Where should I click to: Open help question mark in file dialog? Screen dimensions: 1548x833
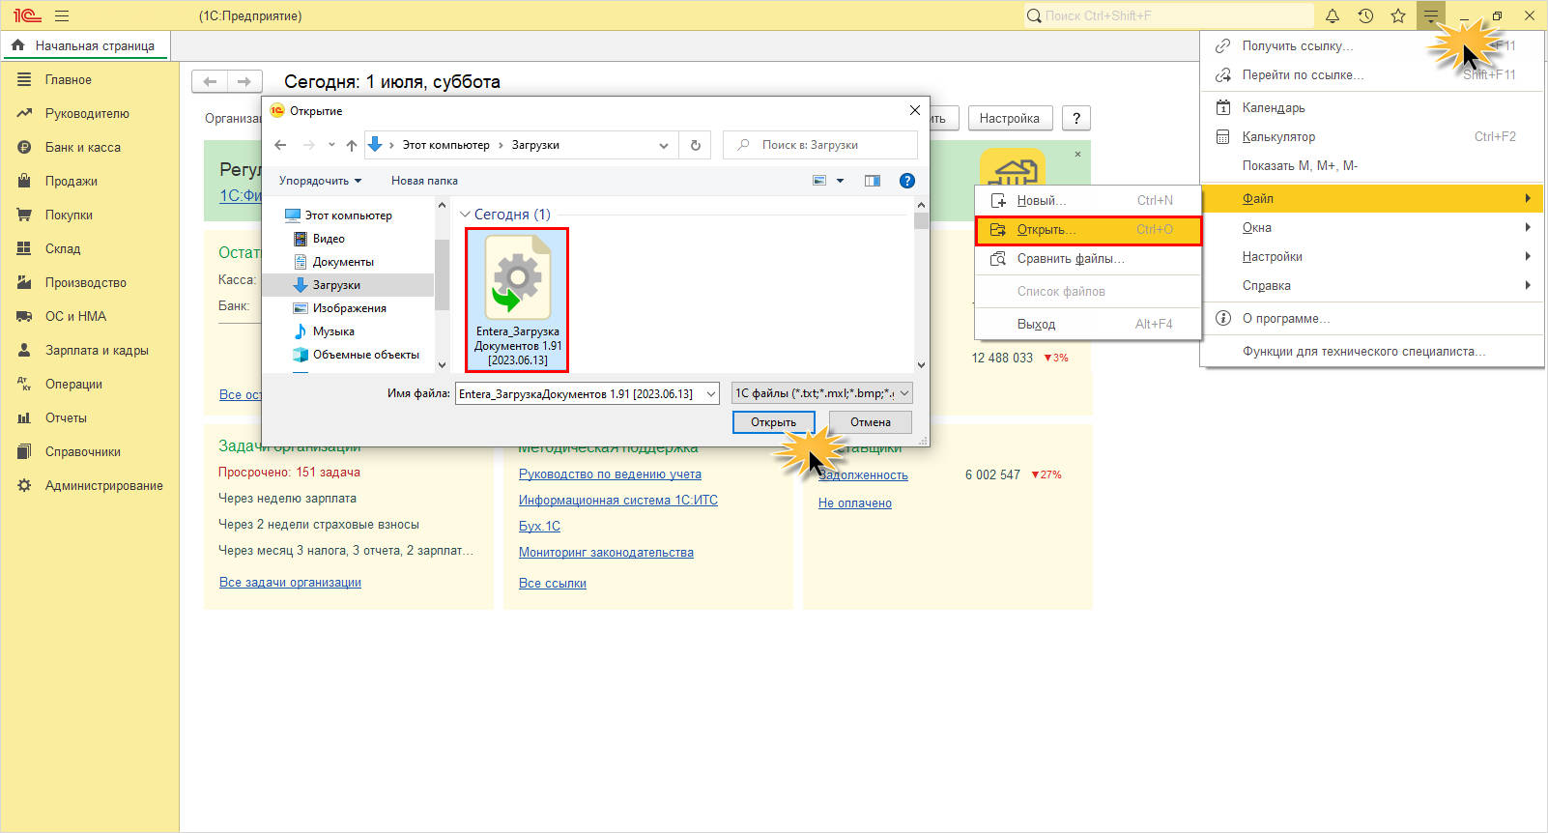coord(907,181)
